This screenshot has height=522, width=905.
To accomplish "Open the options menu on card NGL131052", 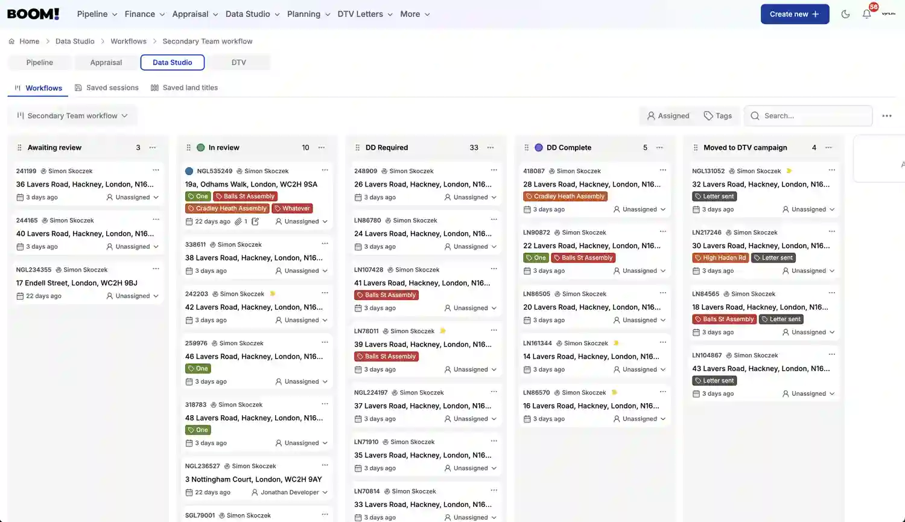I will click(x=831, y=170).
